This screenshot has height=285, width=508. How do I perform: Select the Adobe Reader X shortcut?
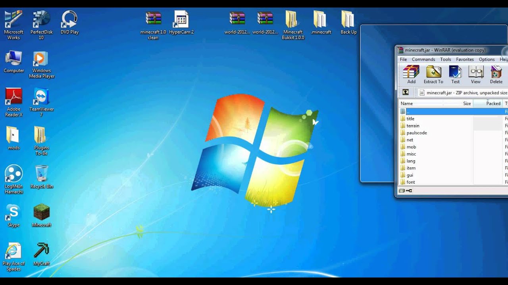[13, 103]
